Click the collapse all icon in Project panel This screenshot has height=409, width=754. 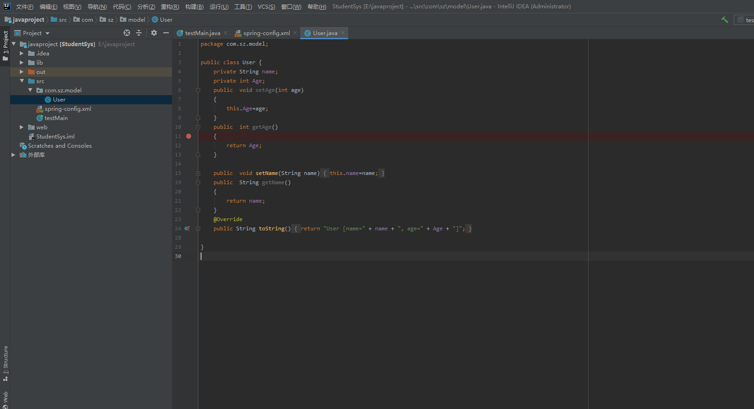(x=139, y=33)
